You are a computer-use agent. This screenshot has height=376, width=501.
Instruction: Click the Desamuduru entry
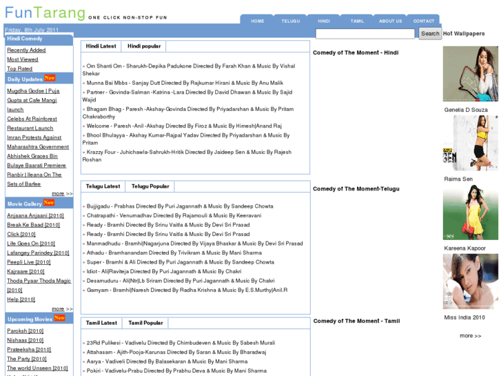[x=181, y=280]
